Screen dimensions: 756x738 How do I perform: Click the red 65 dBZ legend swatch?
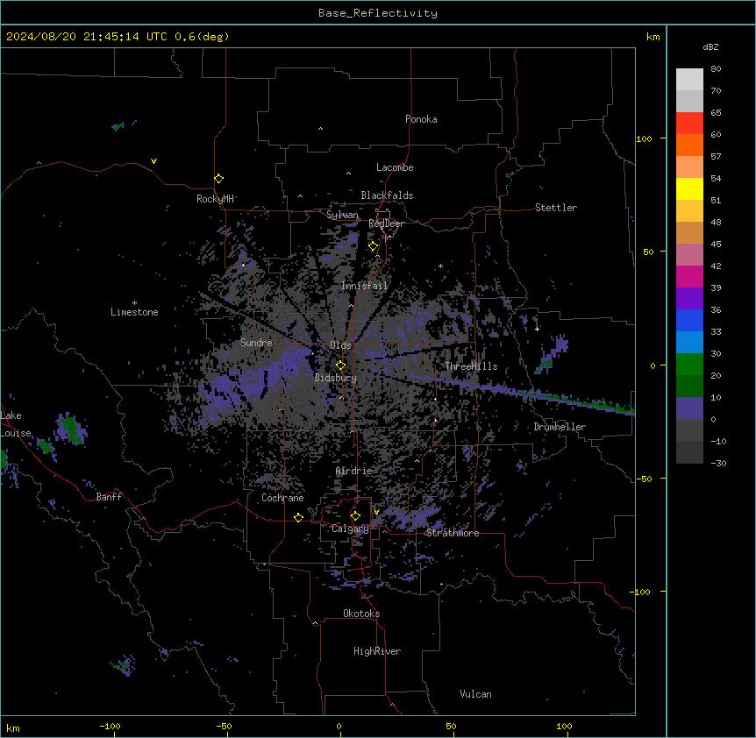689,123
